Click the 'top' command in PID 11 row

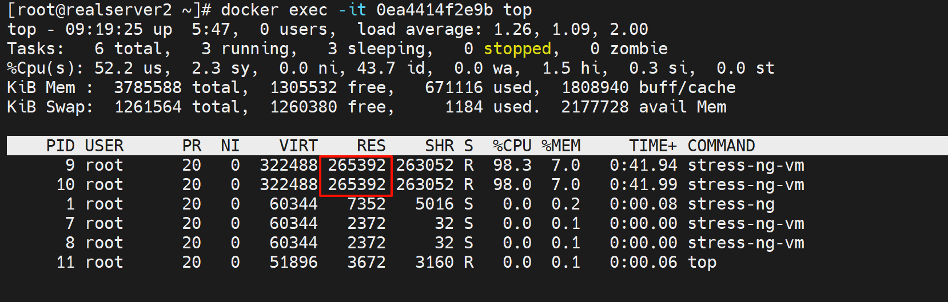pos(702,262)
